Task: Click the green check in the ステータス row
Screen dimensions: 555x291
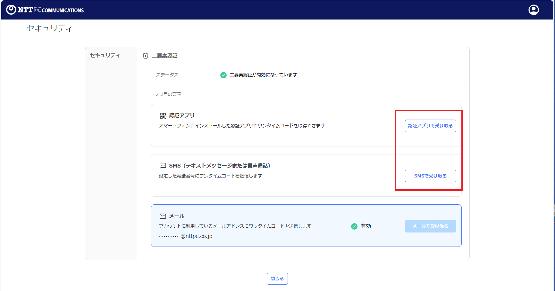Action: coord(223,75)
